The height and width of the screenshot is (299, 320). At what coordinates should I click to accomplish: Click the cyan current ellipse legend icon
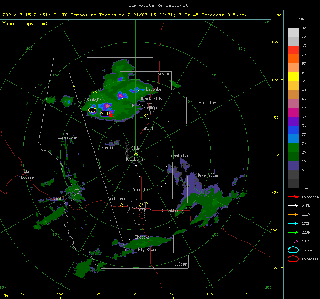(293, 250)
